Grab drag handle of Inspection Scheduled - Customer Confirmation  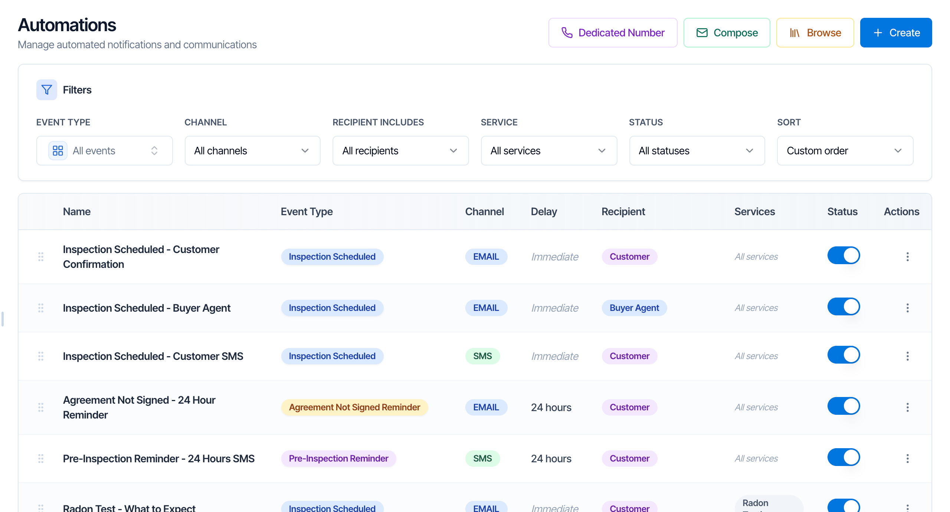tap(41, 257)
